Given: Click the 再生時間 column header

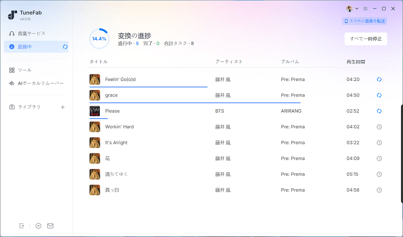Looking at the screenshot, I should click(356, 62).
